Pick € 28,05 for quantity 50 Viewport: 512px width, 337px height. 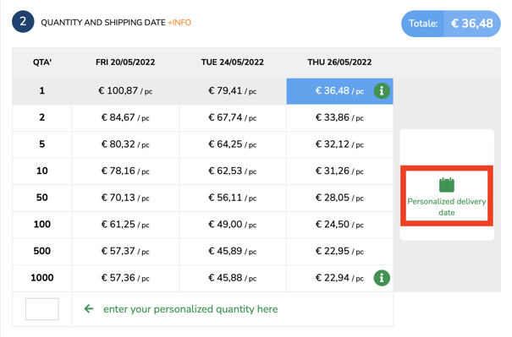339,198
